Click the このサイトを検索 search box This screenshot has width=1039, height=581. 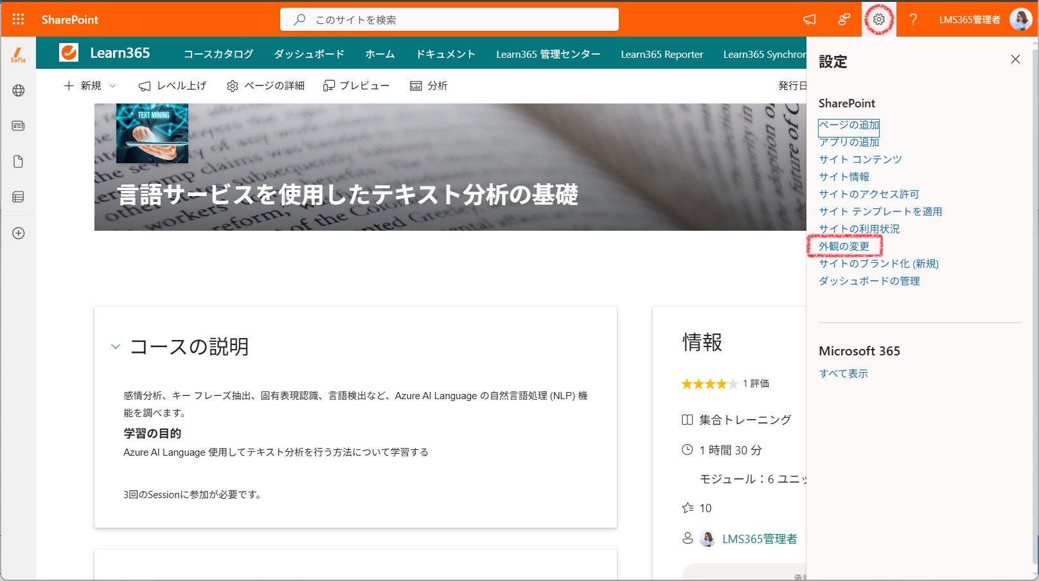(x=449, y=19)
